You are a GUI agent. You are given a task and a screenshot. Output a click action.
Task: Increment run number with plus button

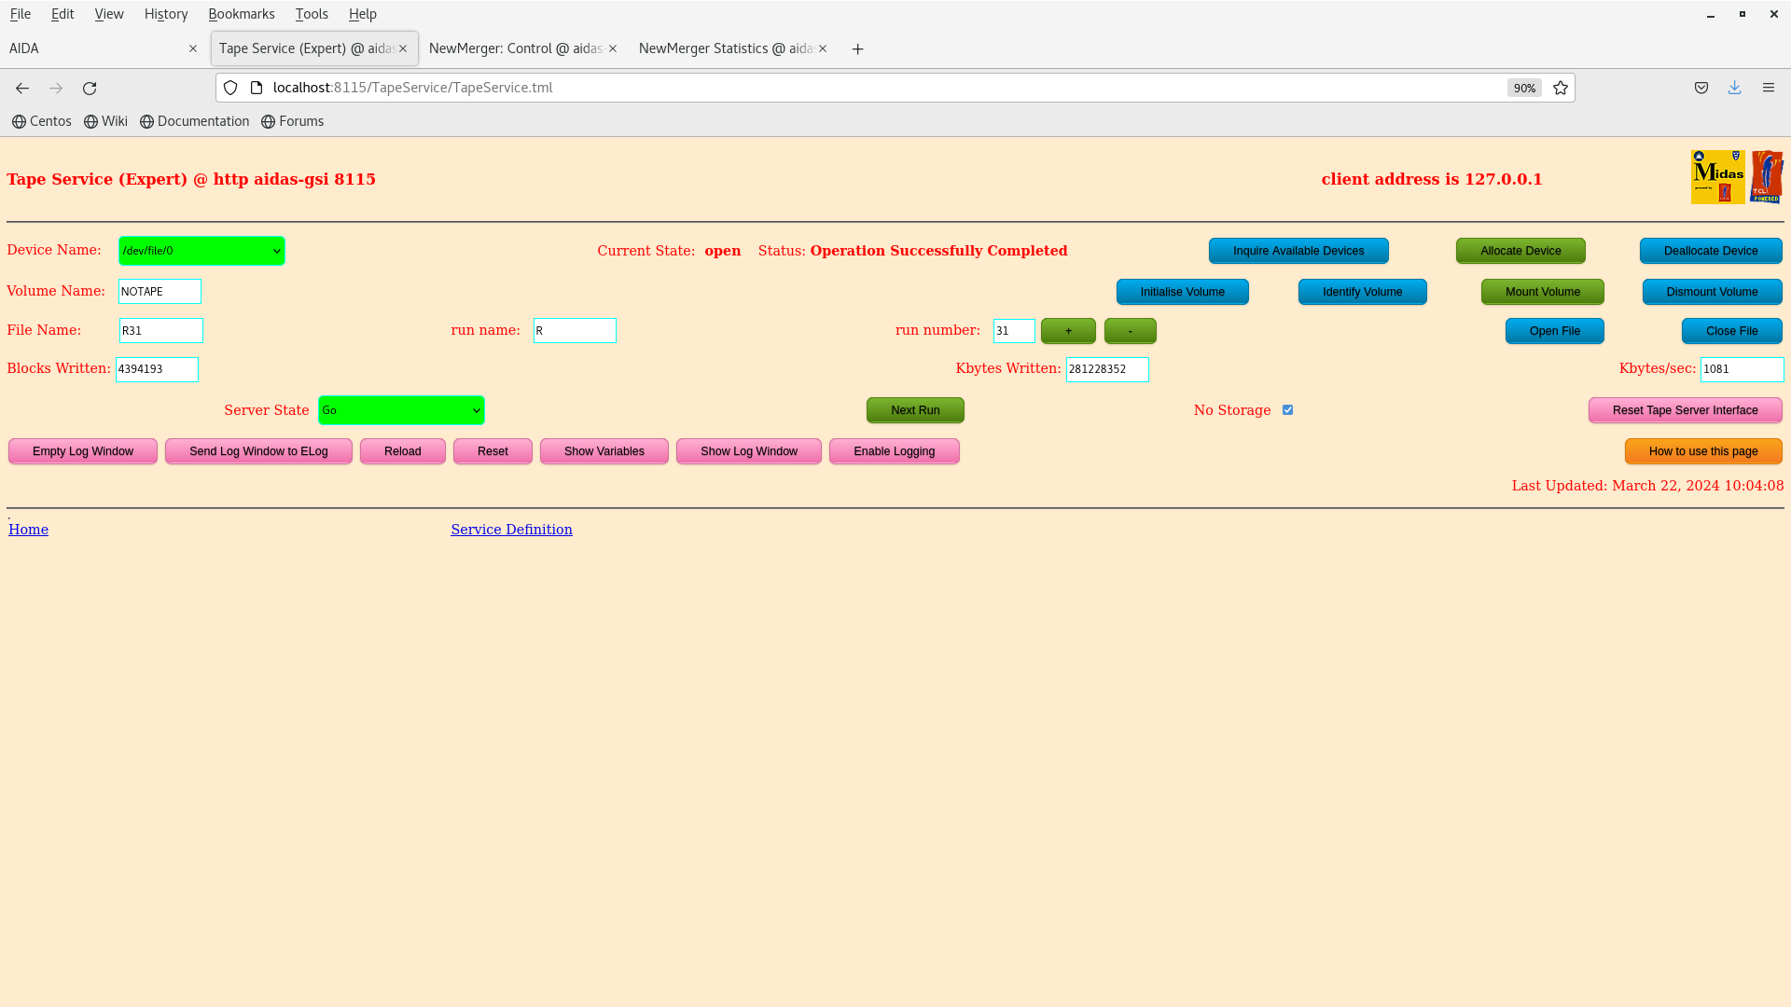click(x=1068, y=331)
